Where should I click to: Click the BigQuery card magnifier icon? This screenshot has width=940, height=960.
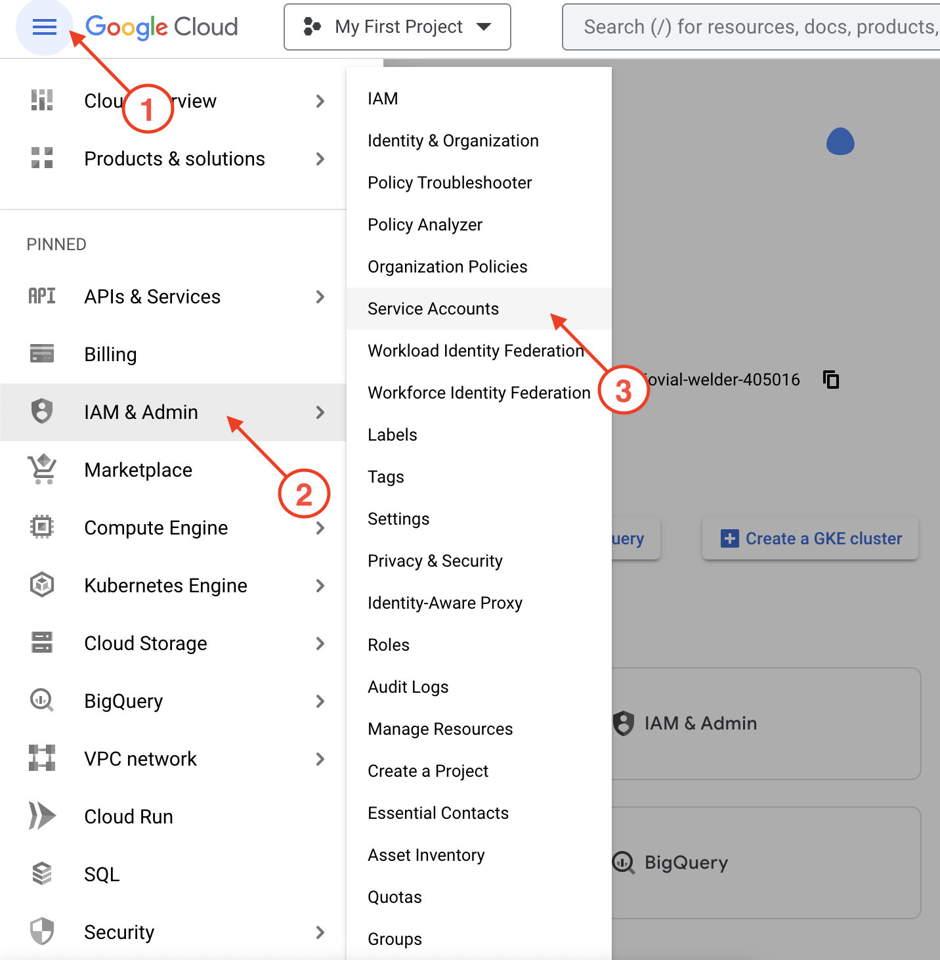(624, 862)
